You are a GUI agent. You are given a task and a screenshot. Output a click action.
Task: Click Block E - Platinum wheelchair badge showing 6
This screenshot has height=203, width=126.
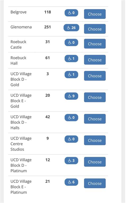[x=71, y=182]
